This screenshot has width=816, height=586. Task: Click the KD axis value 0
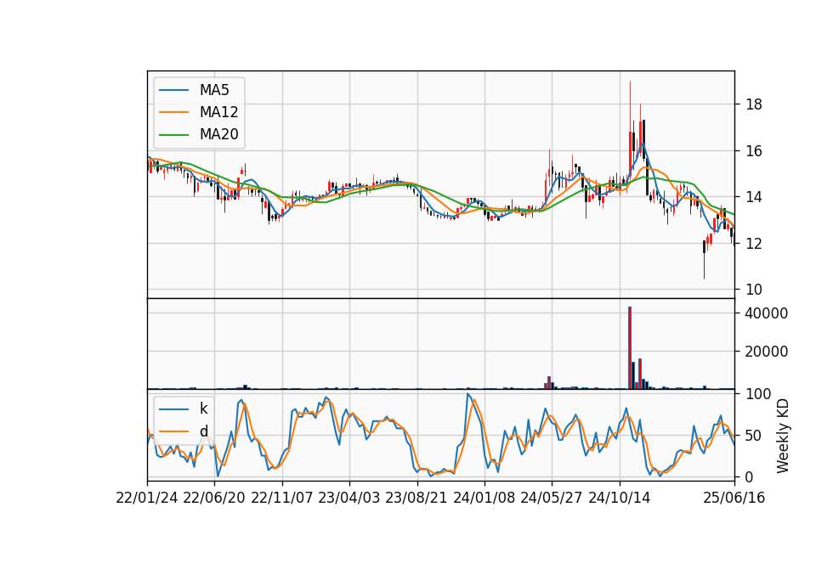[x=750, y=476]
